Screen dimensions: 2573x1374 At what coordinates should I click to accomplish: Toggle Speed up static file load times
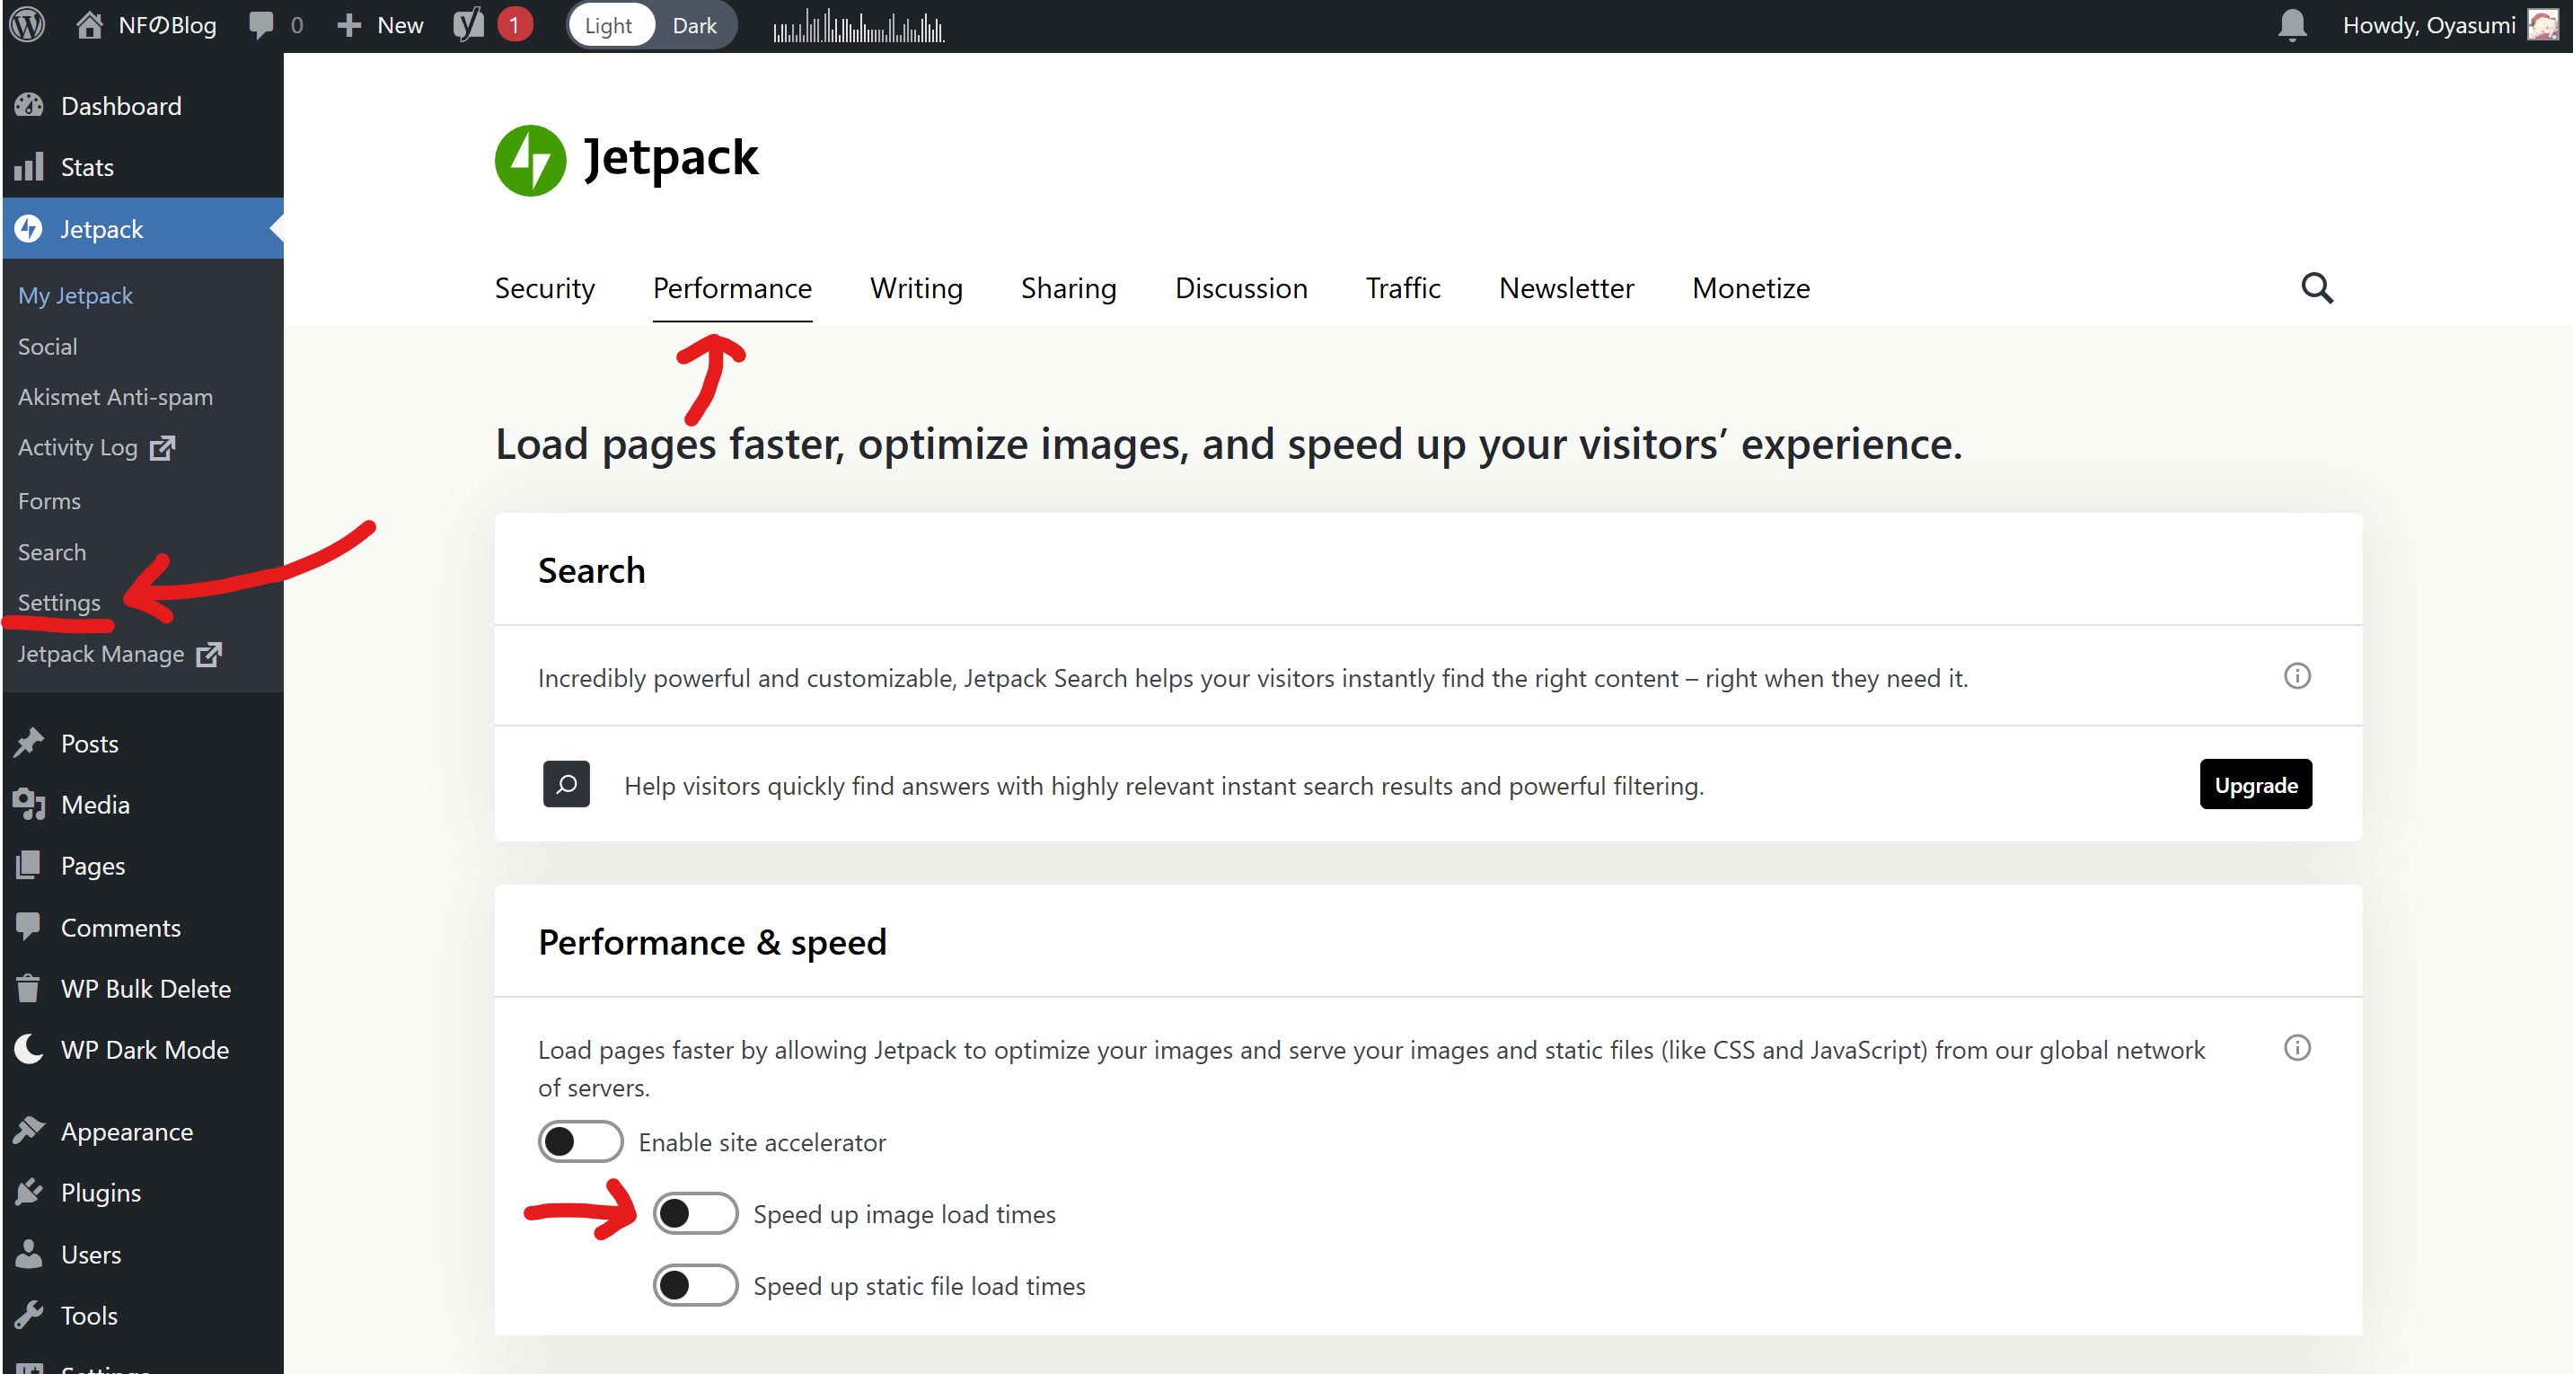695,1286
